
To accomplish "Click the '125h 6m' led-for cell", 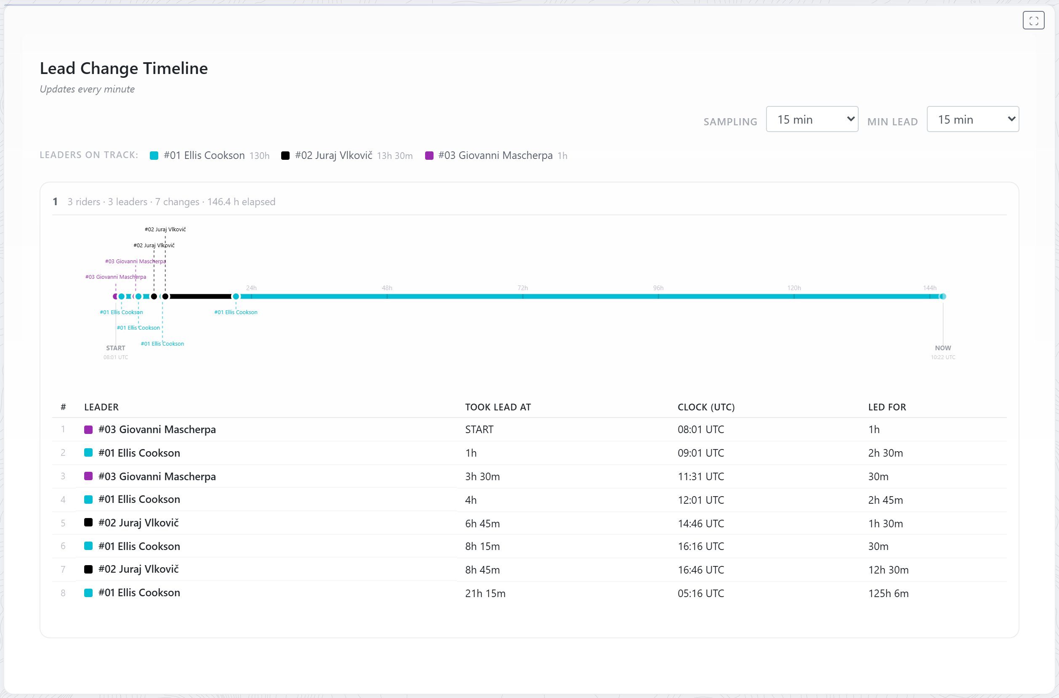I will (889, 594).
